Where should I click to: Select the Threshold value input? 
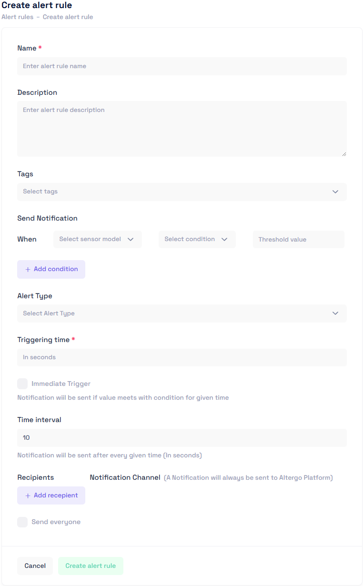[298, 239]
